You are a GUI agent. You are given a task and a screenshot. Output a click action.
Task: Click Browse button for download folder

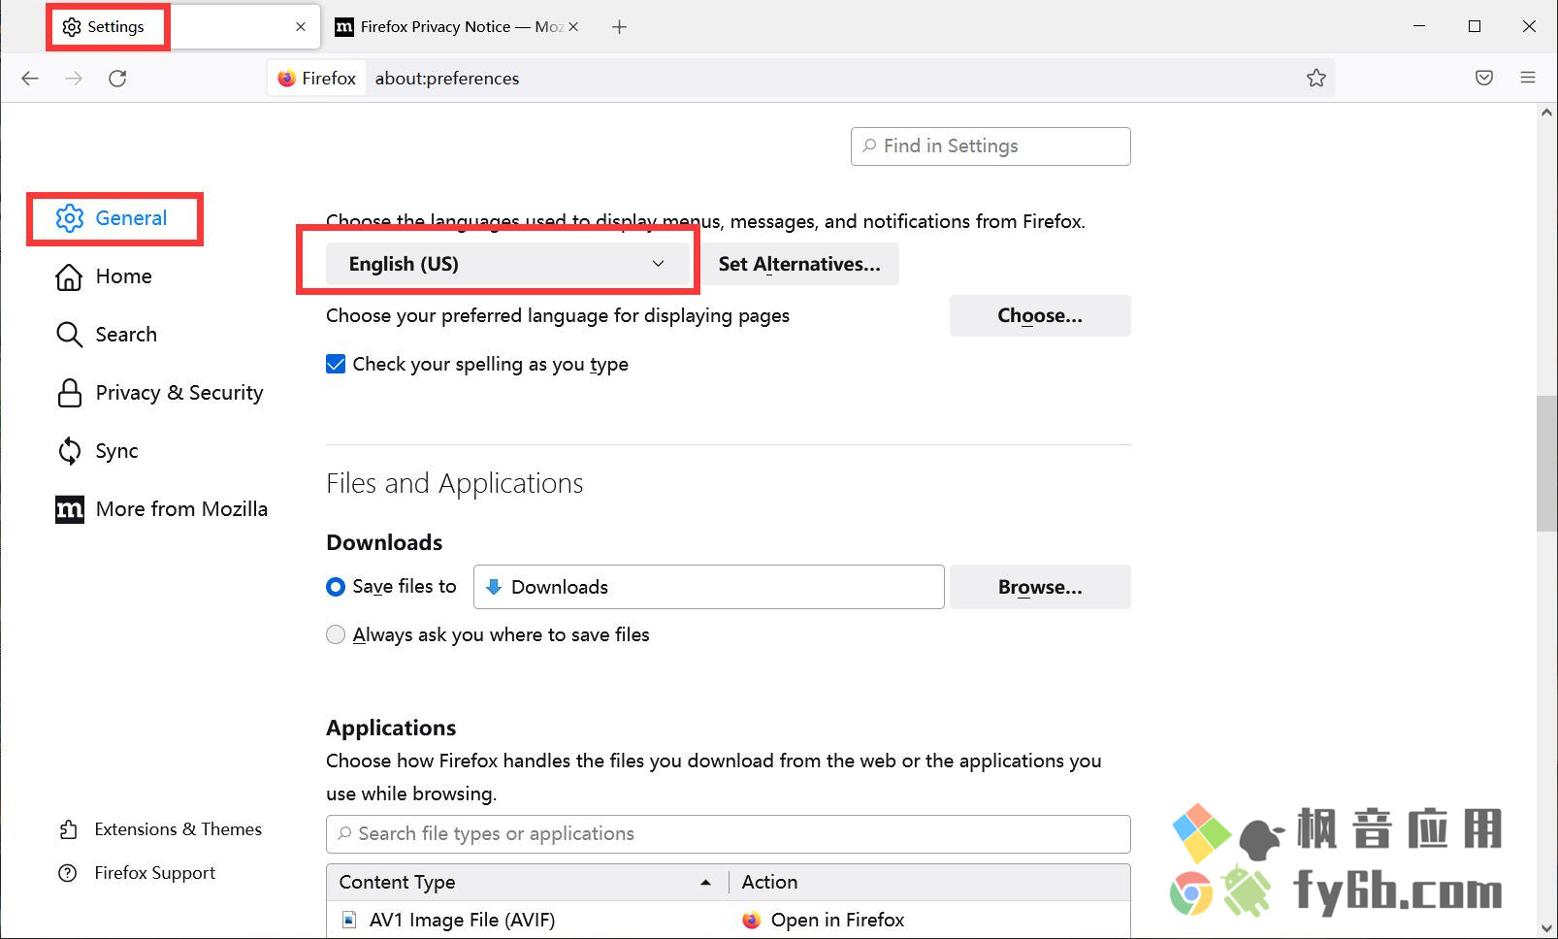click(1040, 587)
